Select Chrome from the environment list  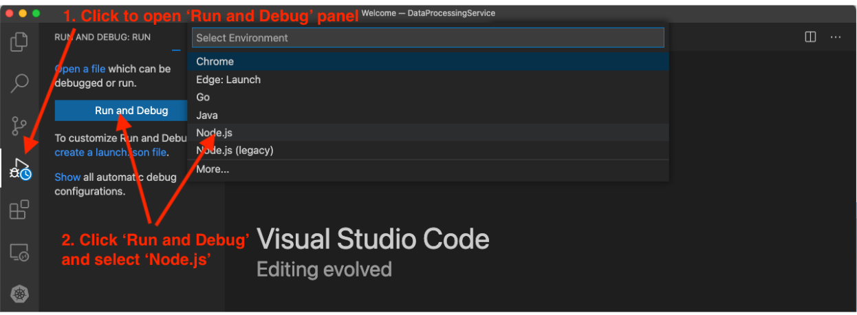[428, 62]
